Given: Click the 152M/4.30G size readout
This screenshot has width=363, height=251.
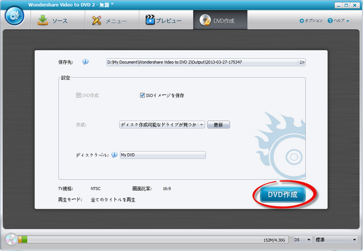Looking at the screenshot, I should (274, 240).
